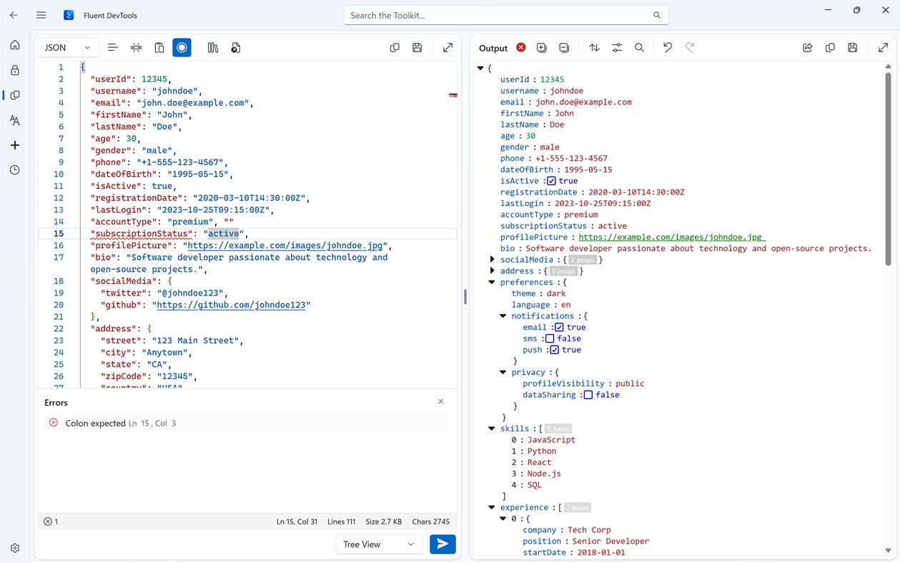Click the blue send/run arrow button

click(x=442, y=544)
